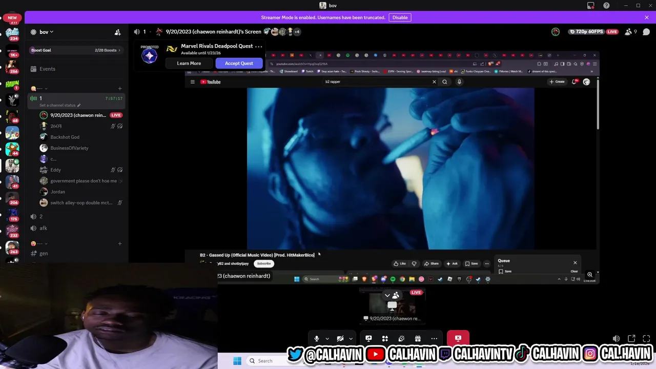This screenshot has width=656, height=369.
Task: Open the chat bubble icon
Action: click(x=646, y=32)
